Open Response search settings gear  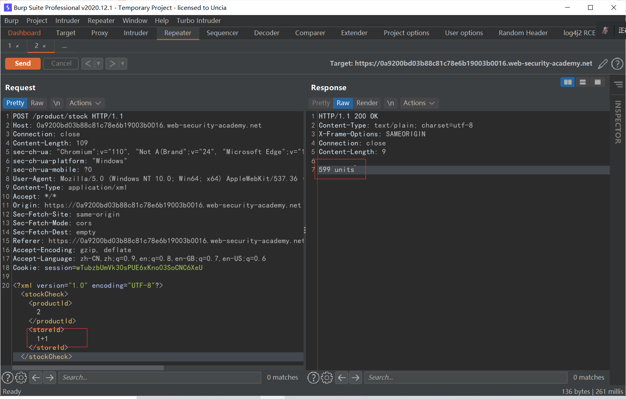(327, 378)
